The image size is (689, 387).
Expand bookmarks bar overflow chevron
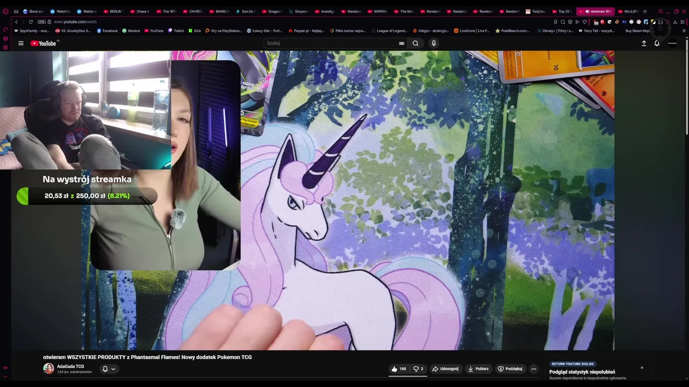coord(684,31)
